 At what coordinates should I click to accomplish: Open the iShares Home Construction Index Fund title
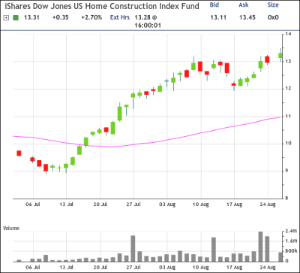coord(102,5)
